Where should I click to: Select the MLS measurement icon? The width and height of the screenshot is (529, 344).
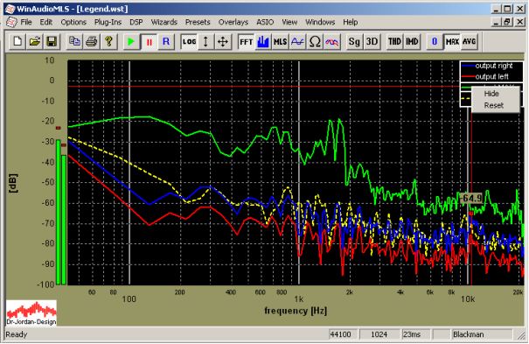click(281, 42)
